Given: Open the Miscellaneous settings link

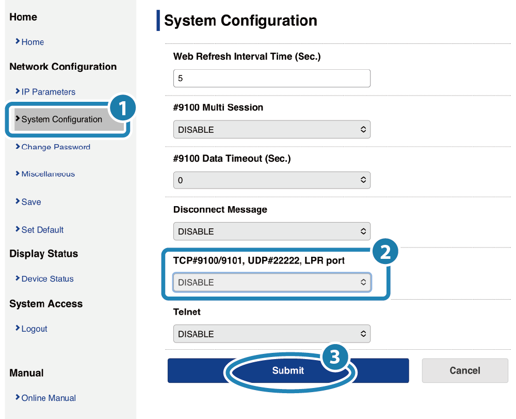Looking at the screenshot, I should 48,174.
